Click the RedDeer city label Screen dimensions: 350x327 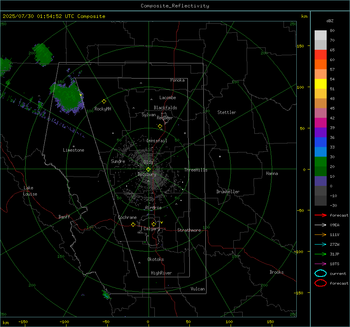pos(165,118)
